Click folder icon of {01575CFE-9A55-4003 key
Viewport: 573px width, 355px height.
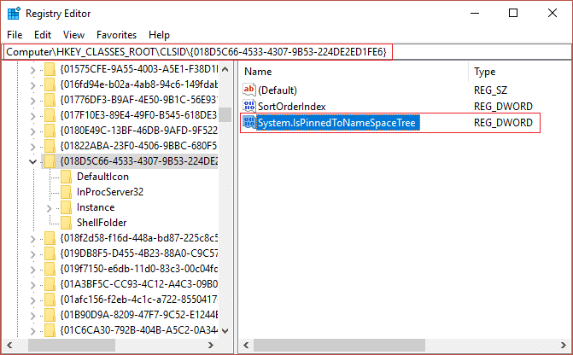[50, 69]
